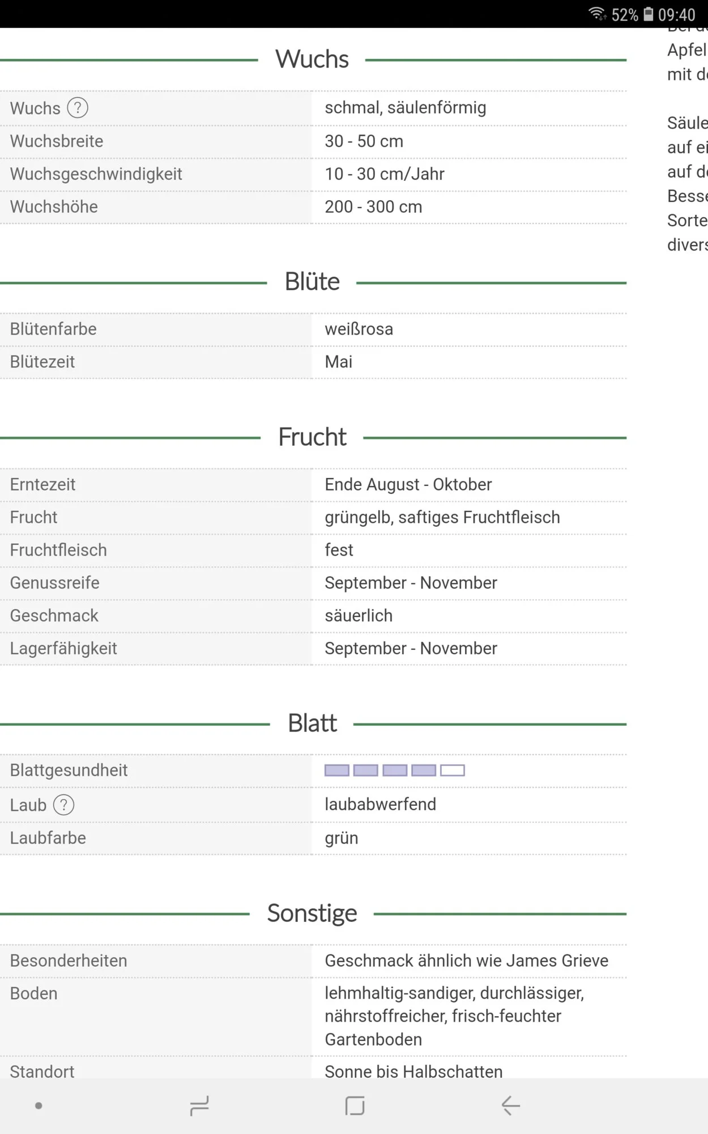Viewport: 708px width, 1134px height.
Task: Tap the Android home square button
Action: pos(355,1106)
